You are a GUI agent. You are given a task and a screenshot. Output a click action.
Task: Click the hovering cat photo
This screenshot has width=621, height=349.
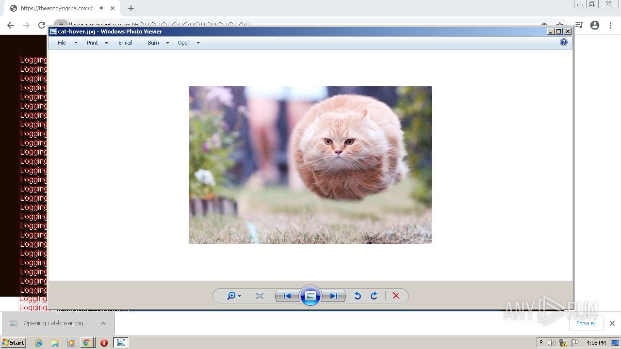pos(310,165)
